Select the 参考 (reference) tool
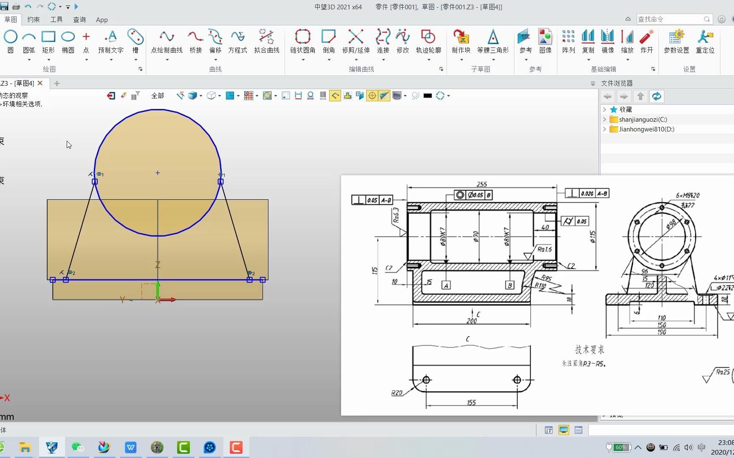 click(x=526, y=41)
